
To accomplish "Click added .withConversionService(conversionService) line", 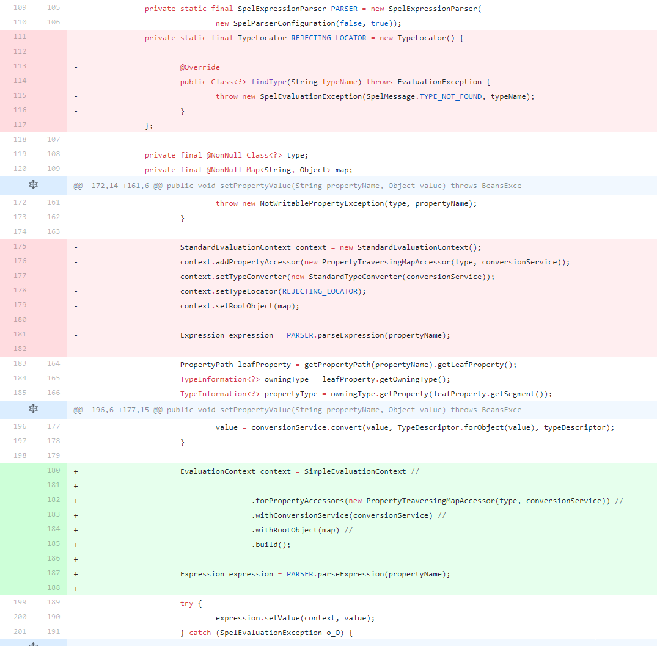I will click(x=348, y=515).
